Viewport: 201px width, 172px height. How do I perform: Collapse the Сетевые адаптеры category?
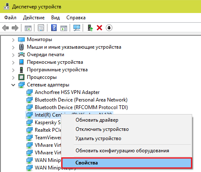[x=13, y=85]
